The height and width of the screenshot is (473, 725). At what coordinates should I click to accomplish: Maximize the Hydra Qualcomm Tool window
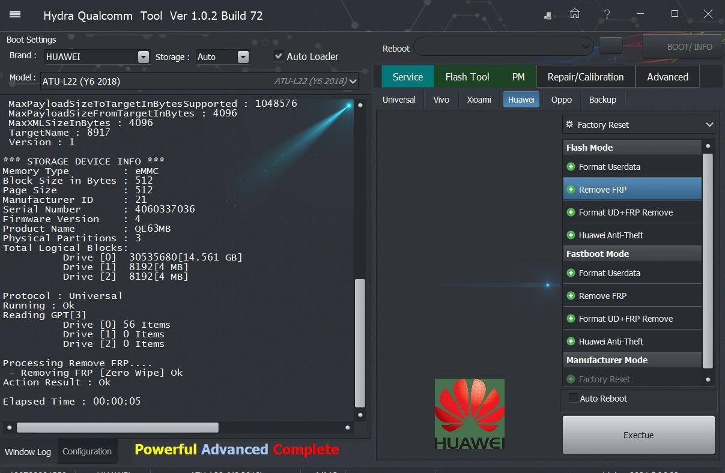pos(675,14)
